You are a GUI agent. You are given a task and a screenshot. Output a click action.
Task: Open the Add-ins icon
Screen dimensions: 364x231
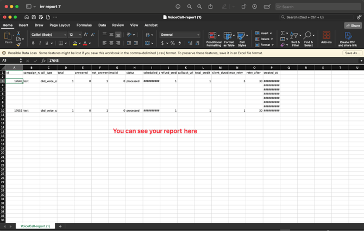[x=326, y=37]
